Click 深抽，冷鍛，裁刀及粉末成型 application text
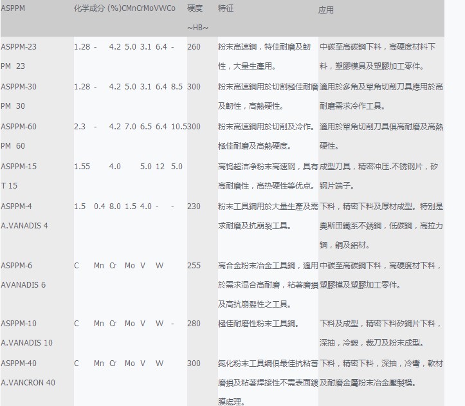Screen dimensions: 465x406 point(372,343)
